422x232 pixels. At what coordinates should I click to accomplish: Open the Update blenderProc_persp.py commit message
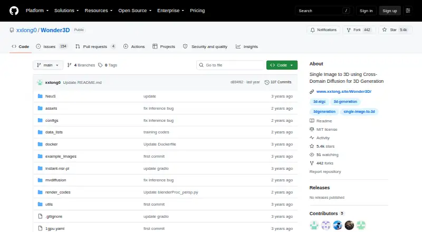click(x=170, y=192)
